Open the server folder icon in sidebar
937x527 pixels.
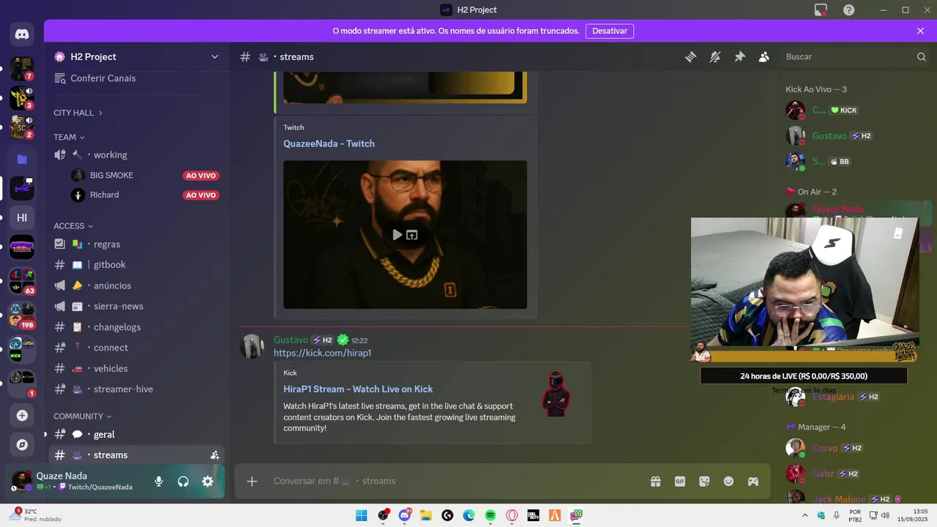click(x=22, y=159)
